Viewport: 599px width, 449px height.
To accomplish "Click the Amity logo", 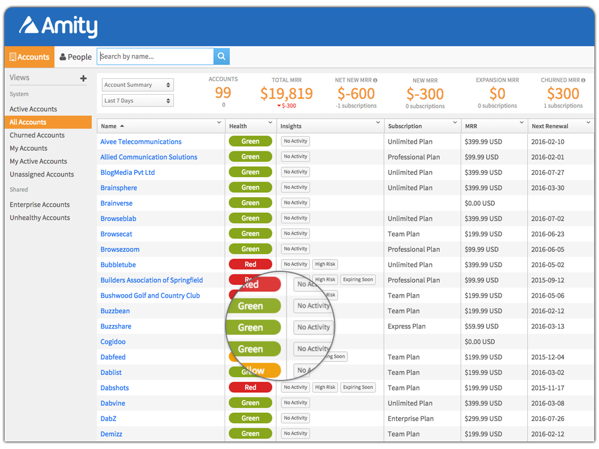I will [x=58, y=26].
